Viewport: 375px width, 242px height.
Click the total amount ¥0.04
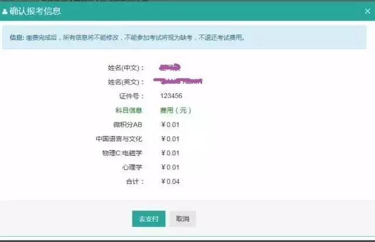171,182
